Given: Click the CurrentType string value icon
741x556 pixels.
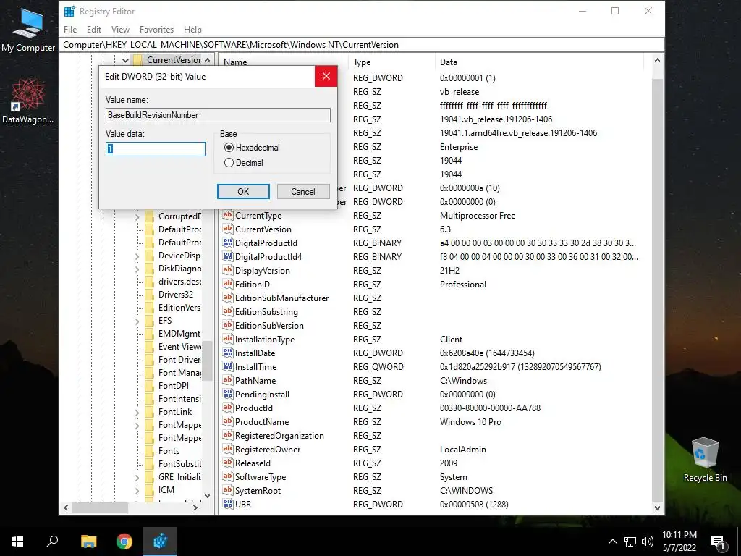Looking at the screenshot, I should point(228,215).
